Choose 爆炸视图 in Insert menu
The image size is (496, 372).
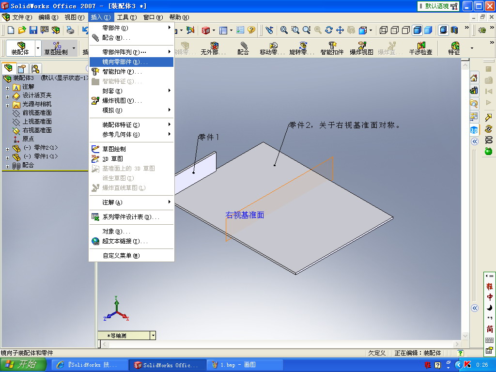[x=131, y=101]
